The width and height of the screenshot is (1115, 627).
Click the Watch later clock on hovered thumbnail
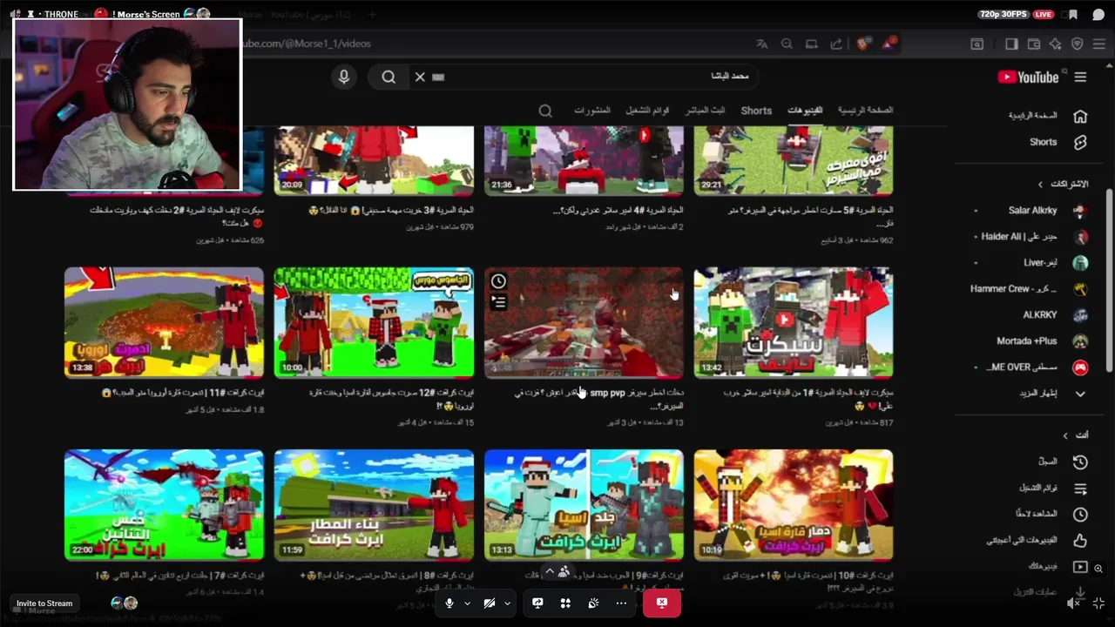pos(498,281)
